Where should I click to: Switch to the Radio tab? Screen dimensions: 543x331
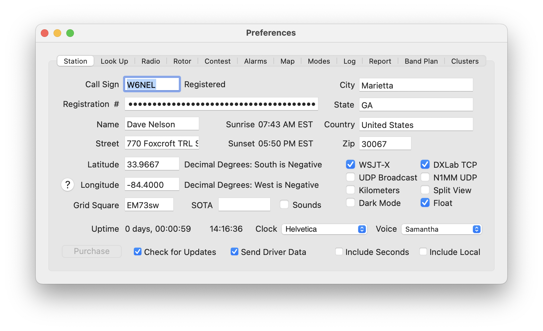(x=151, y=61)
